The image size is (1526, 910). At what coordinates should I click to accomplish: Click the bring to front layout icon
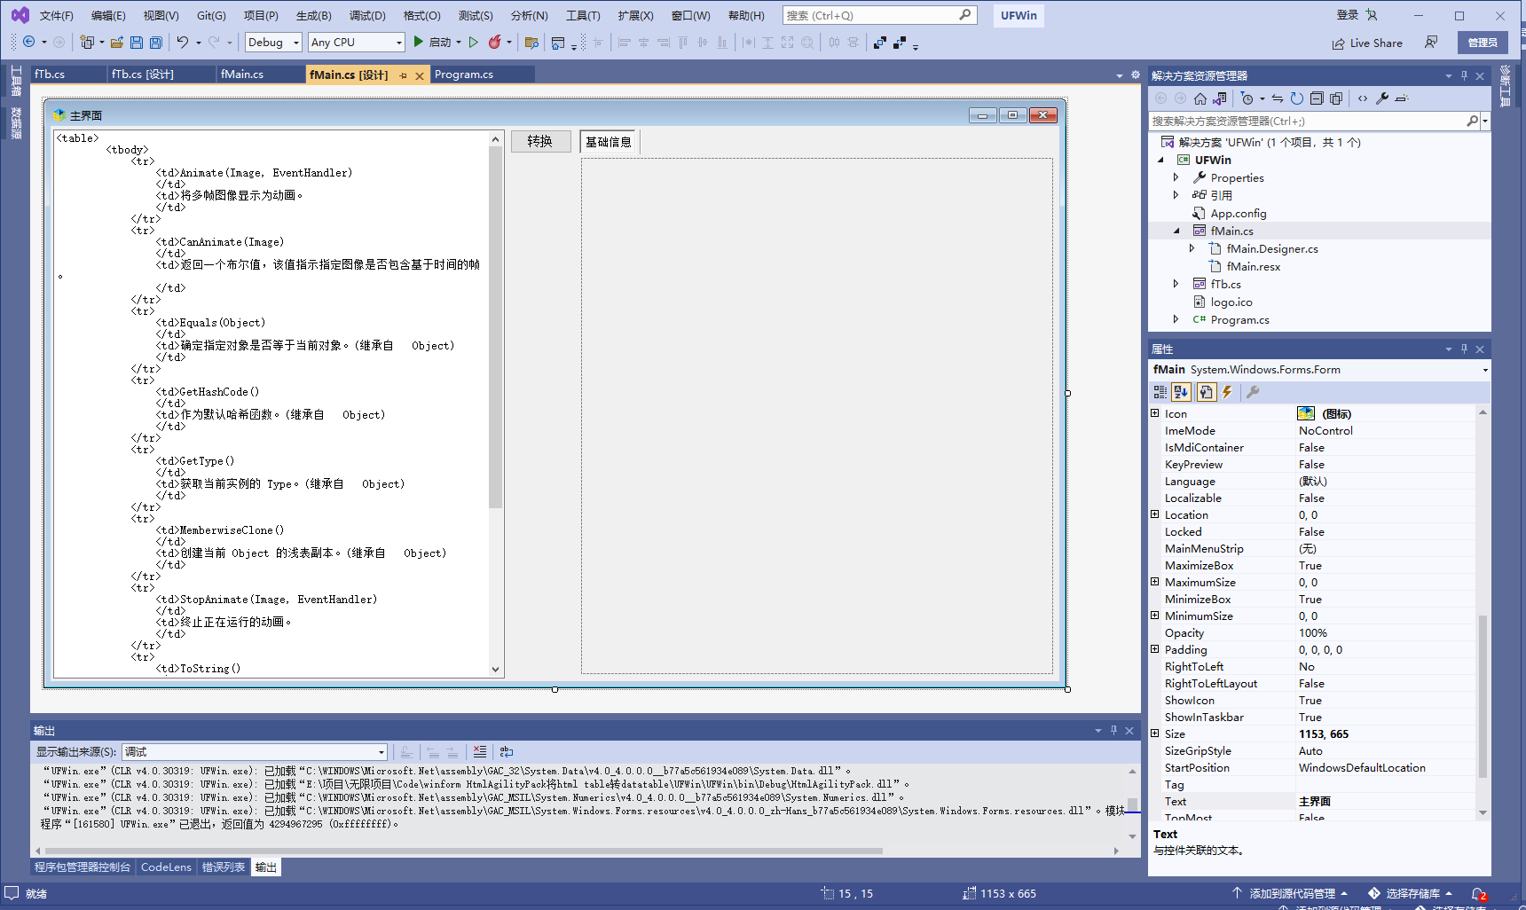[x=879, y=42]
